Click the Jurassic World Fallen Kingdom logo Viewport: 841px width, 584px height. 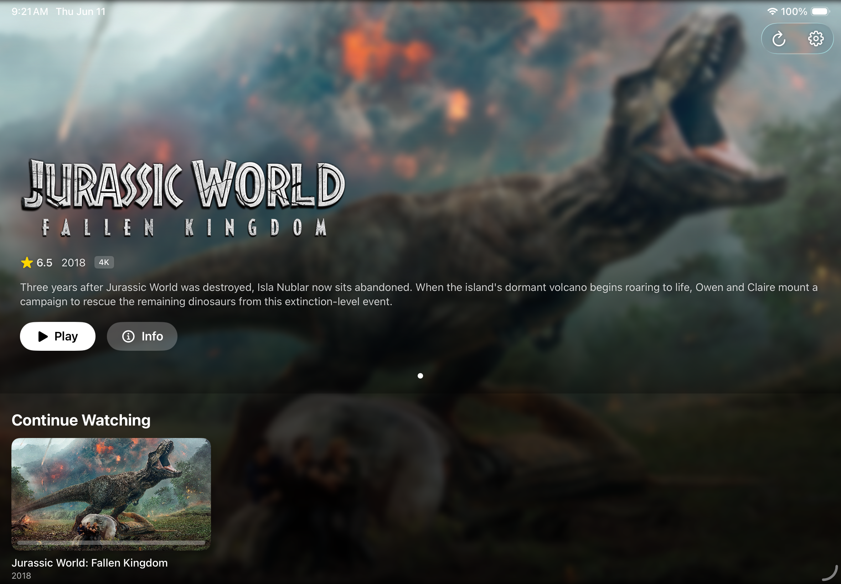[x=183, y=198]
